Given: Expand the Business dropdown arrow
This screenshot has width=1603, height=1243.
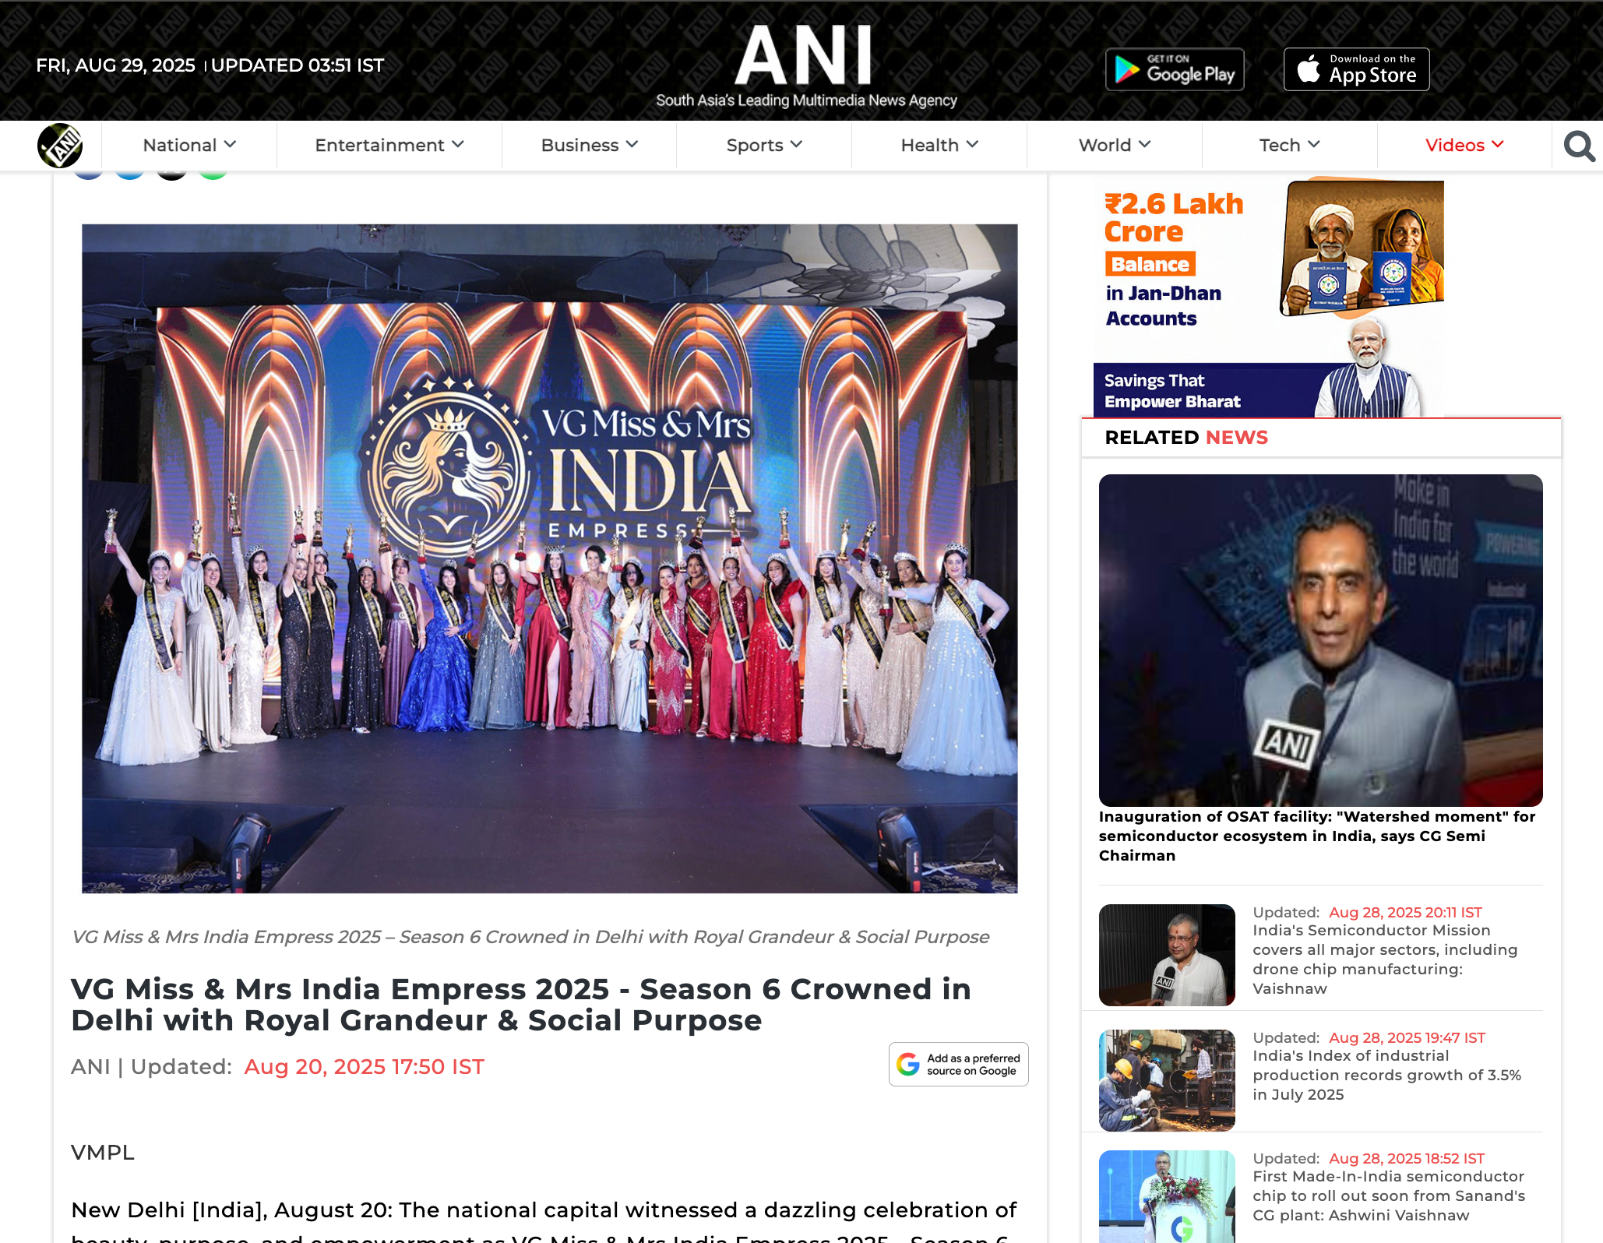Looking at the screenshot, I should (x=632, y=145).
